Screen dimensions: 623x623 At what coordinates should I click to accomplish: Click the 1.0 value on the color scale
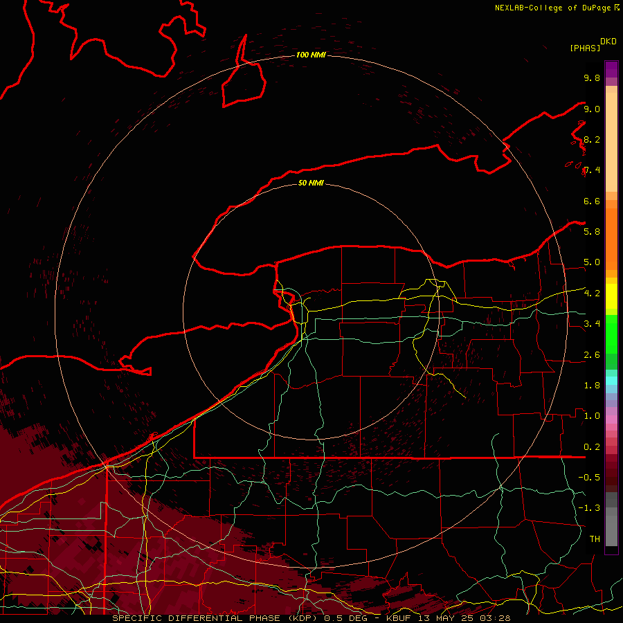coord(592,416)
